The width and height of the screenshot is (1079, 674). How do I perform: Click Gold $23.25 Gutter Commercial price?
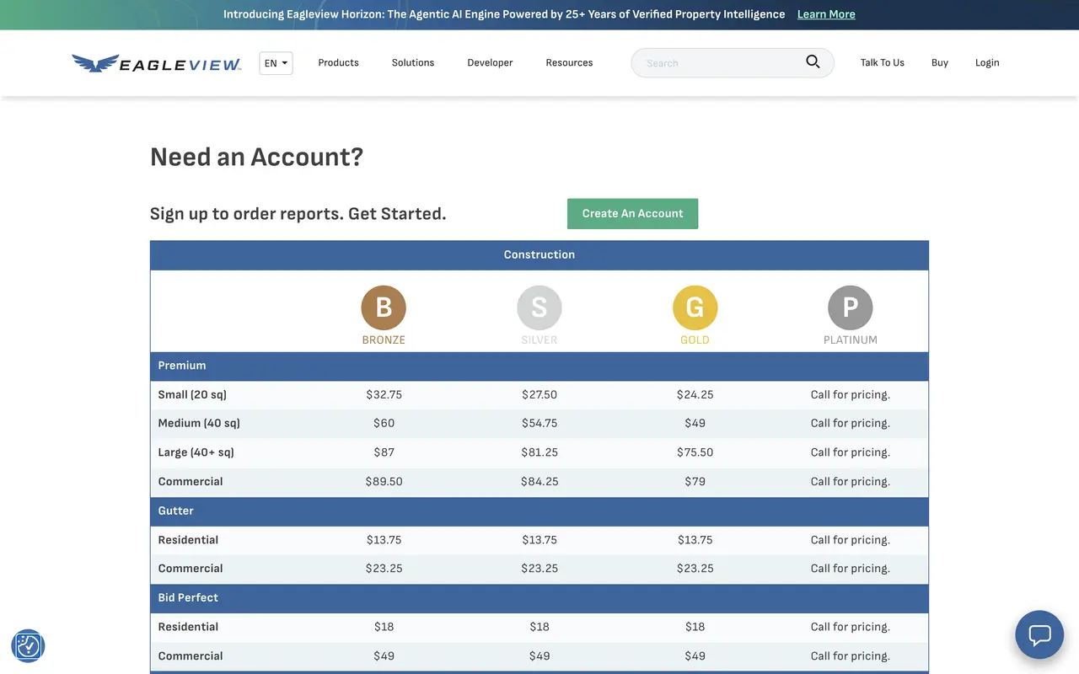[695, 569]
